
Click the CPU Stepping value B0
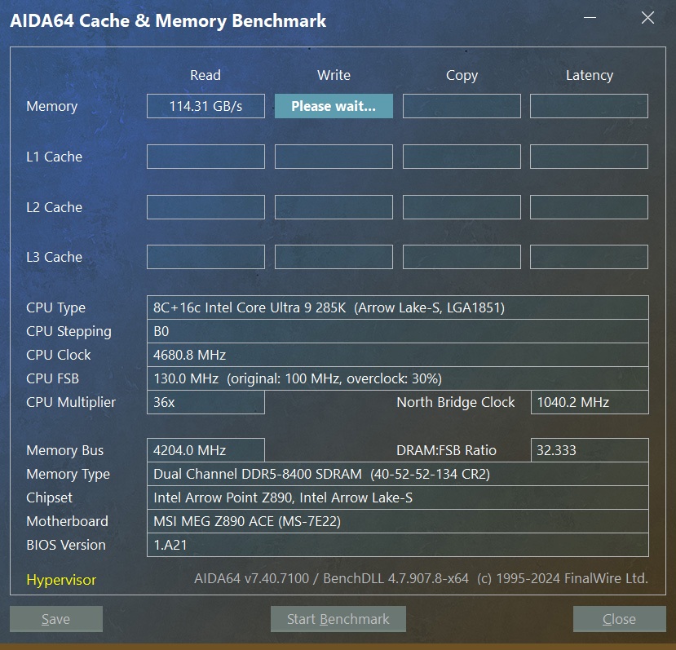tap(398, 331)
